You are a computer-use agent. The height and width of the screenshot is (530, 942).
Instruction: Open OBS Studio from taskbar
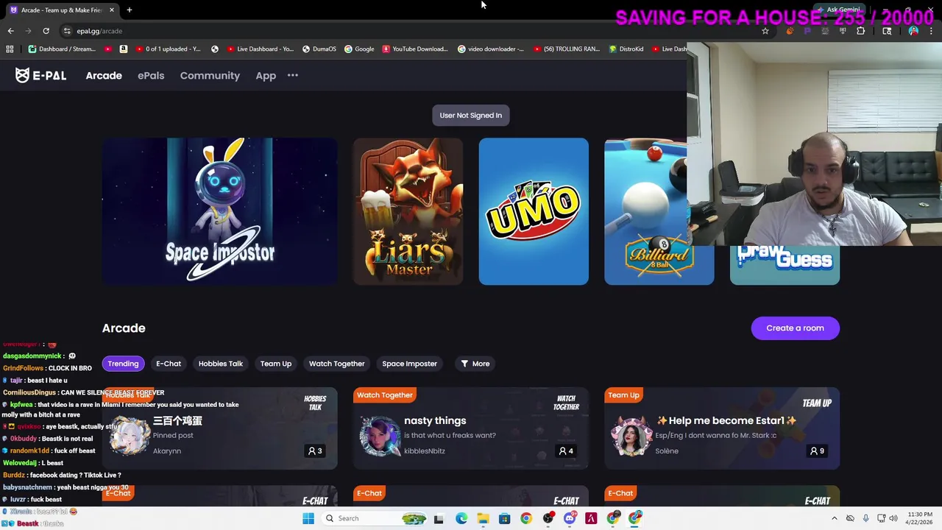coord(548,518)
